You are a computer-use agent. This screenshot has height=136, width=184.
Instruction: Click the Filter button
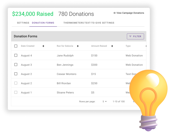pyautogui.click(x=135, y=36)
